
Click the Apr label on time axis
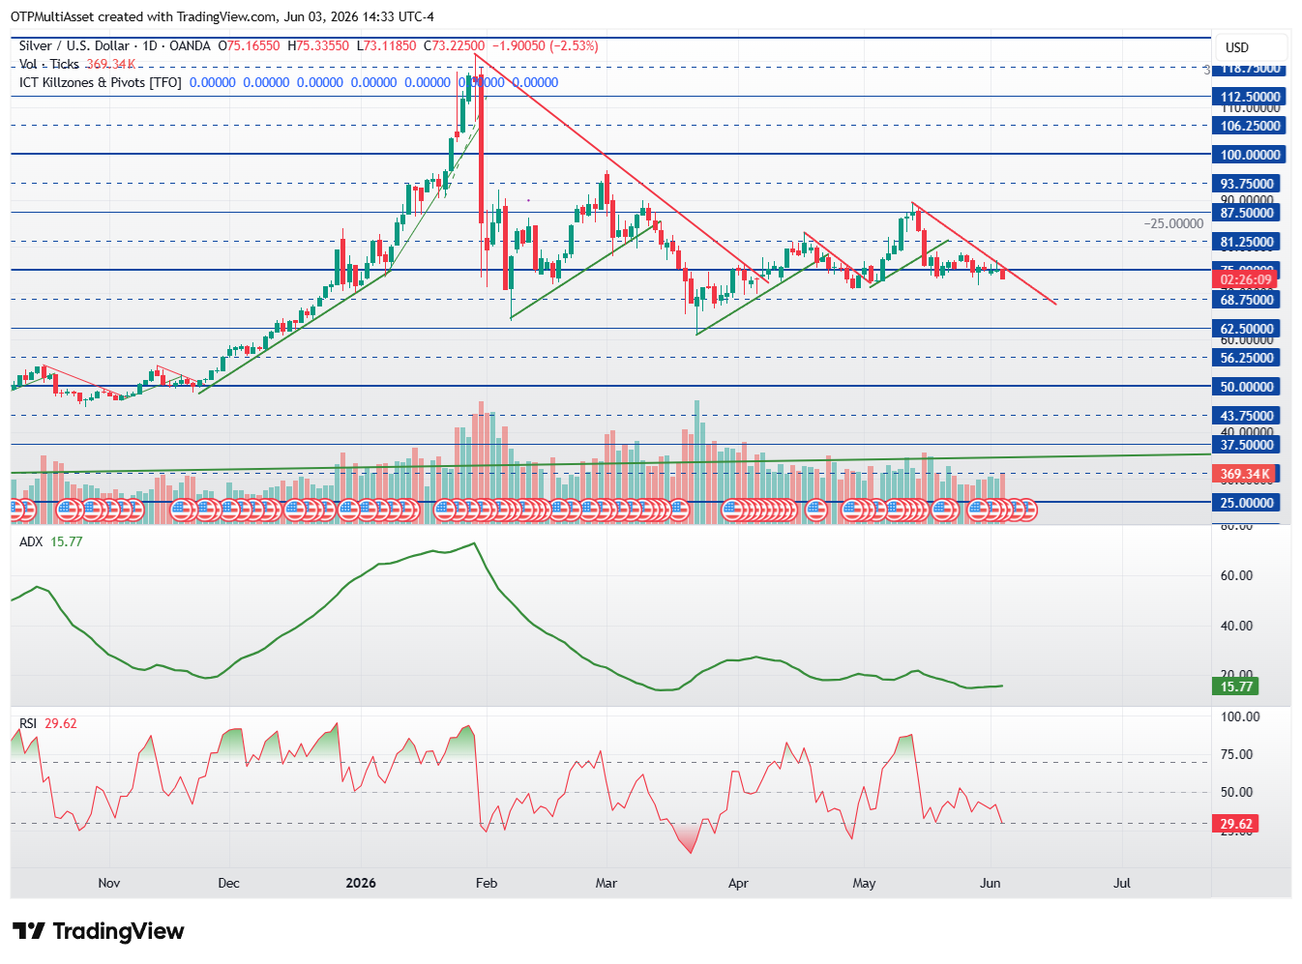click(738, 883)
